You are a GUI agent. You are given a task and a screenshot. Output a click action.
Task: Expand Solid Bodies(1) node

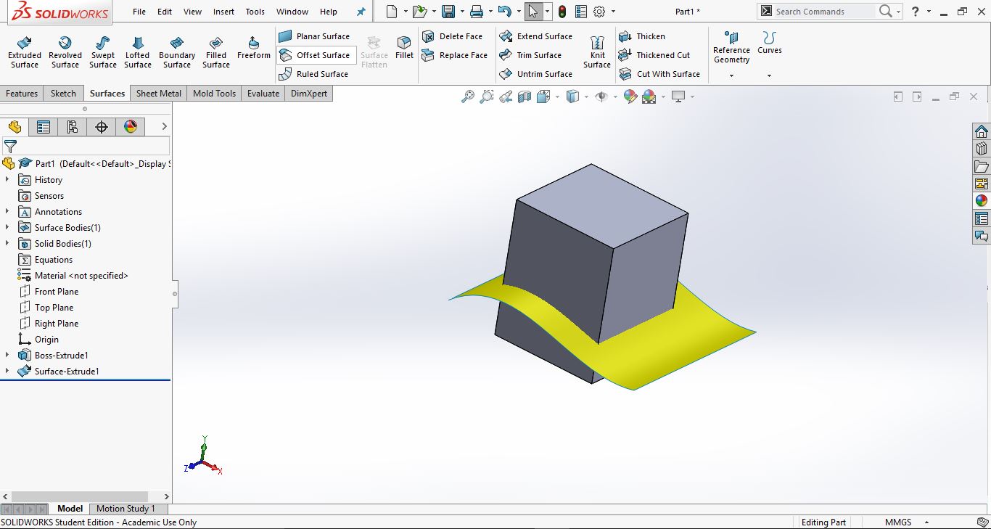[x=7, y=244]
